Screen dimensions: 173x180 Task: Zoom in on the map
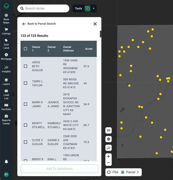coord(108,157)
